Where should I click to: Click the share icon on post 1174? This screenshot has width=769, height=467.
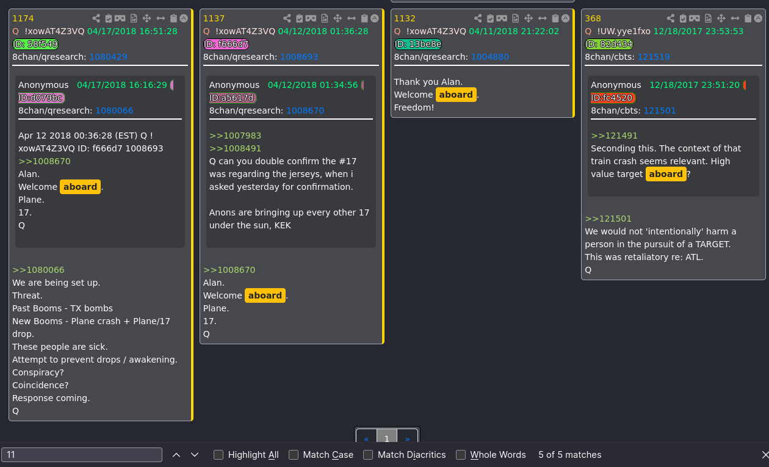coord(96,18)
